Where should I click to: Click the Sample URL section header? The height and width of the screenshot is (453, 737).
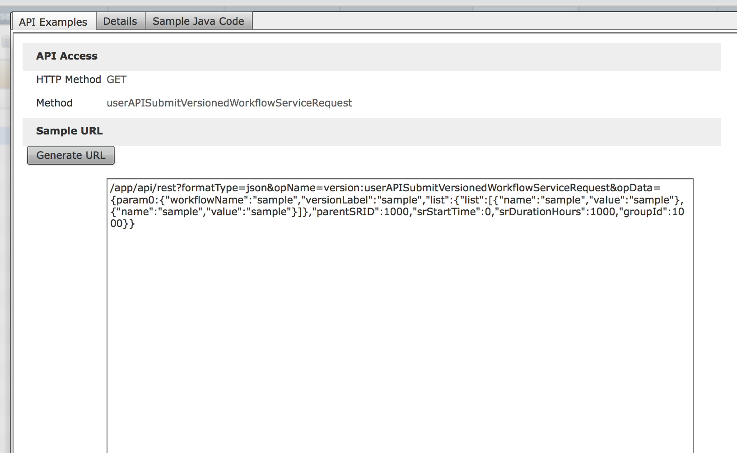(x=371, y=131)
